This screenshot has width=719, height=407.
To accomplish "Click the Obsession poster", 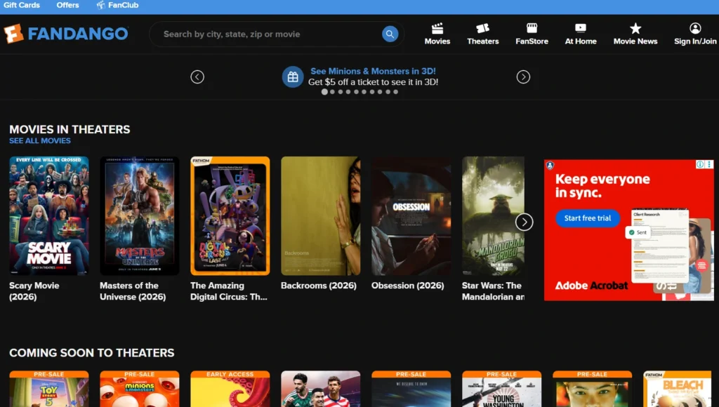I will point(411,216).
